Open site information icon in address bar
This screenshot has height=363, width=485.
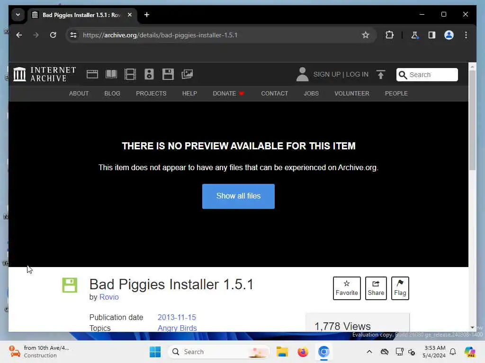pyautogui.click(x=73, y=35)
